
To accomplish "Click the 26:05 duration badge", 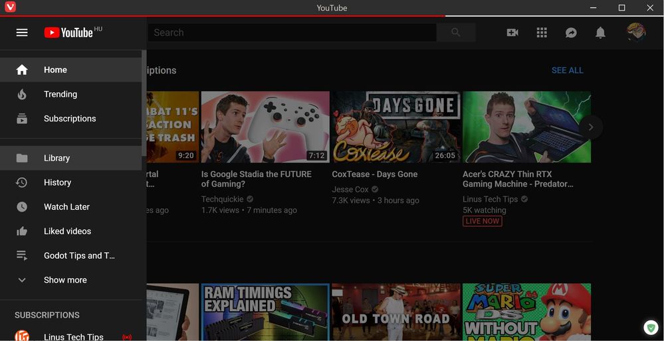I will (445, 155).
